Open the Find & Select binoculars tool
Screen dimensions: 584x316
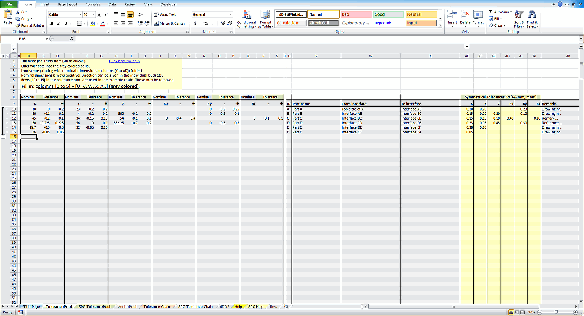(x=532, y=19)
